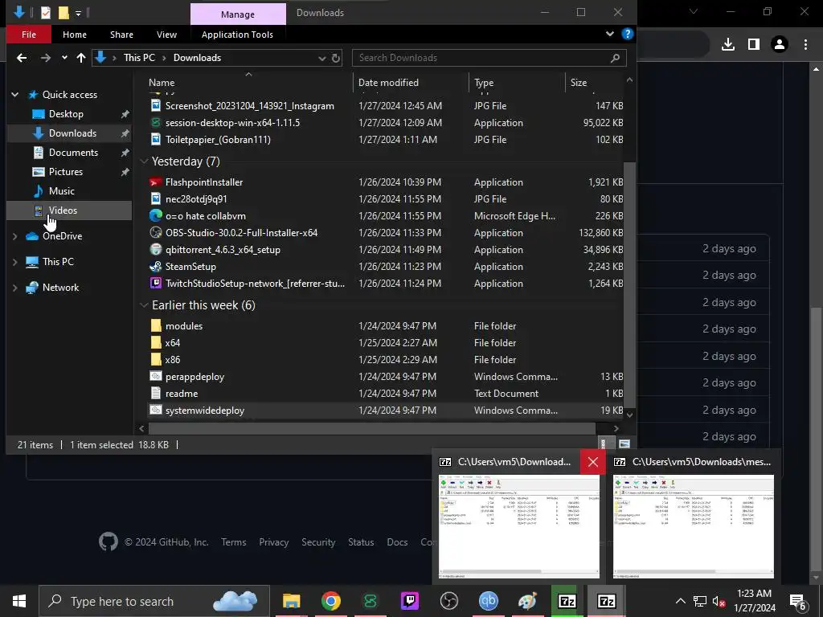This screenshot has height=617, width=823.
Task: Open address bar history dropdown
Action: click(x=321, y=58)
